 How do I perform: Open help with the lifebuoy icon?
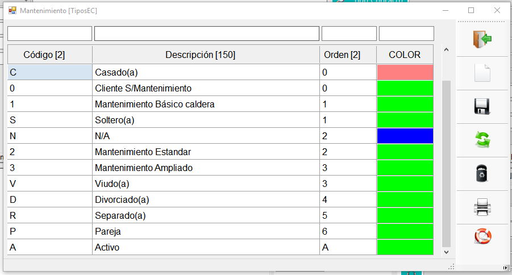[482, 236]
